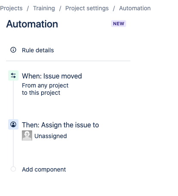Open the Rule details section
The height and width of the screenshot is (196, 178).
tap(38, 50)
